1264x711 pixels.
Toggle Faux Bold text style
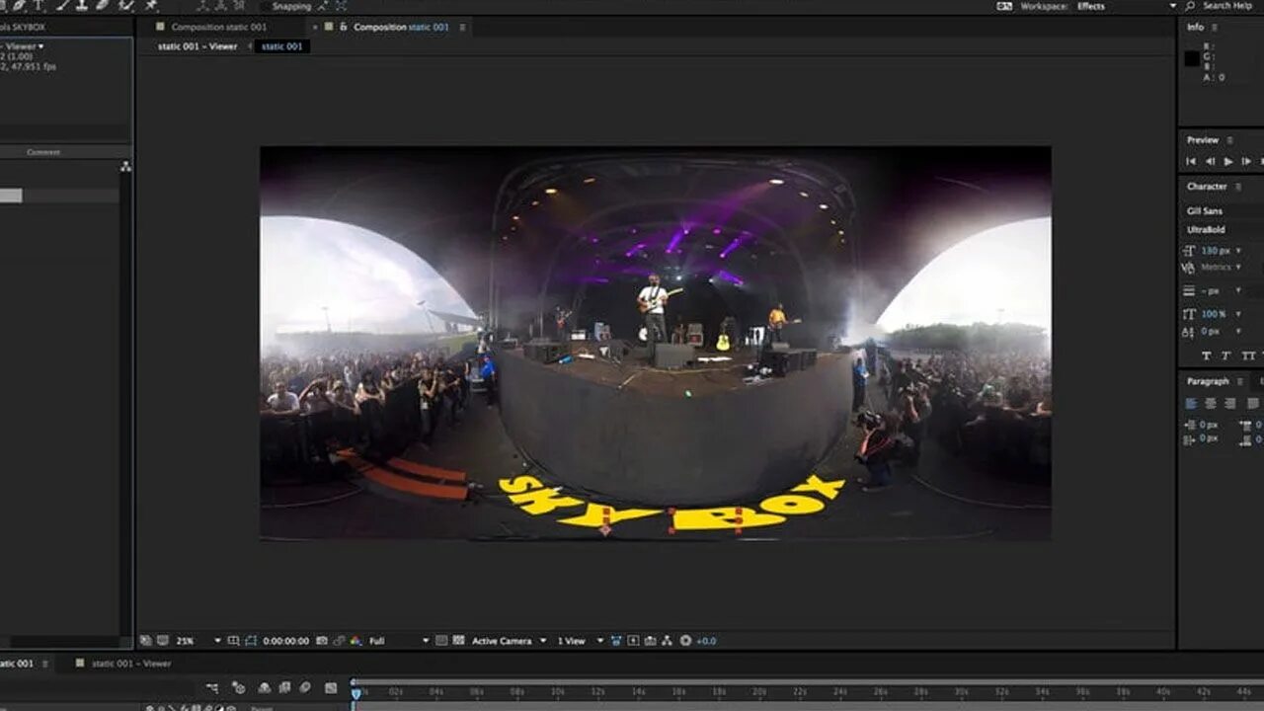tap(1207, 355)
